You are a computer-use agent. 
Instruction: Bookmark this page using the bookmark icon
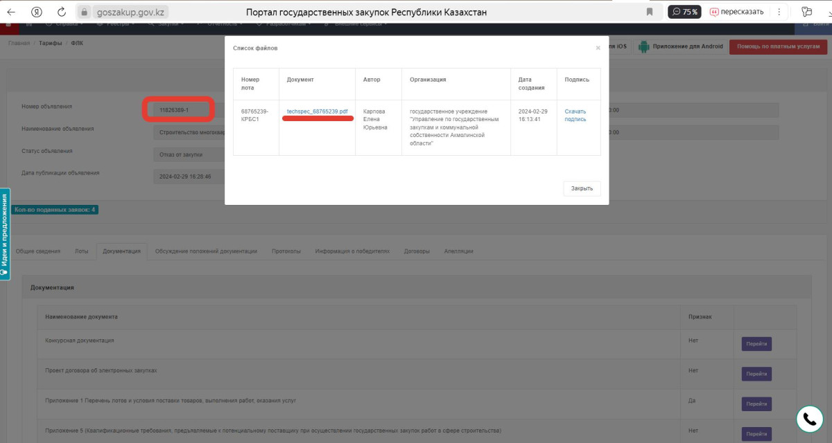coord(650,12)
